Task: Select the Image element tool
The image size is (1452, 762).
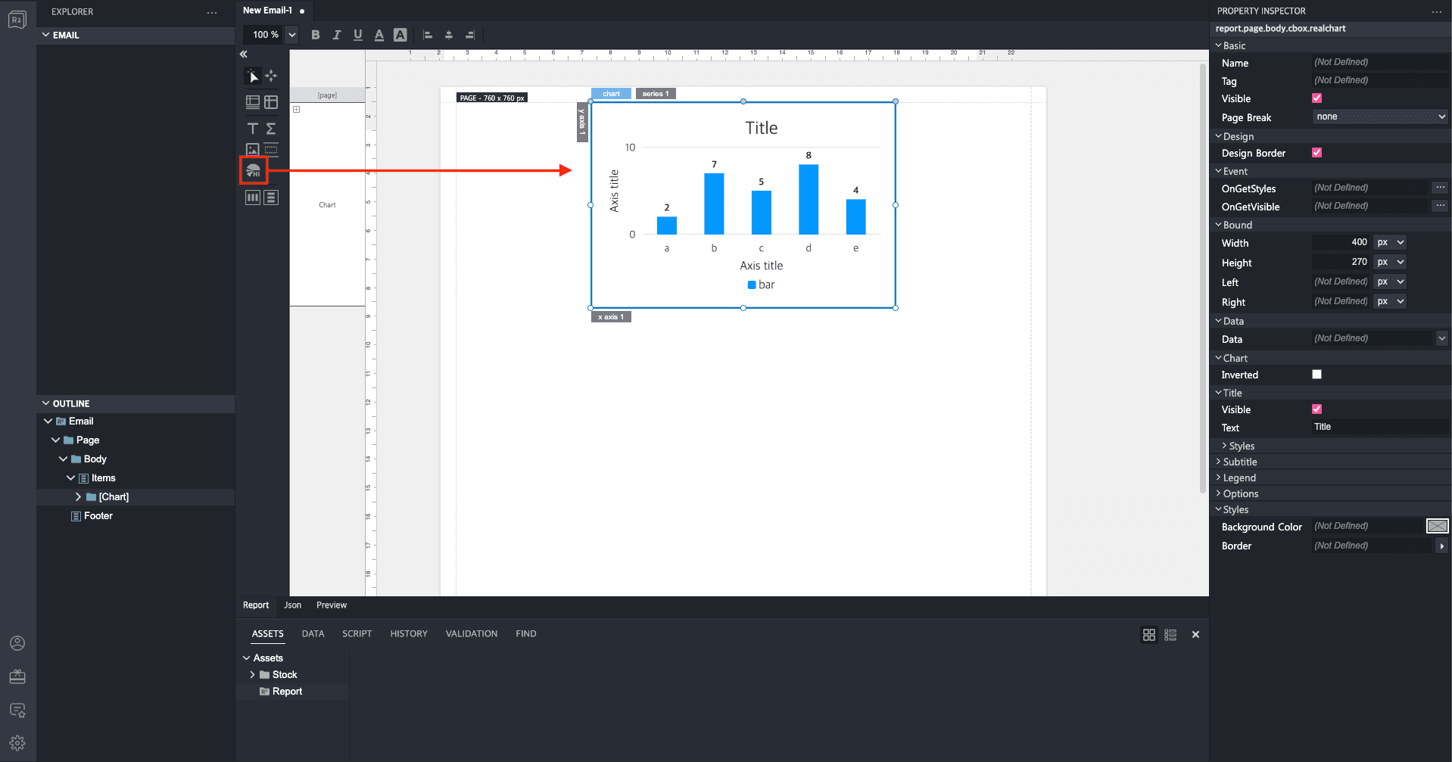Action: [253, 150]
